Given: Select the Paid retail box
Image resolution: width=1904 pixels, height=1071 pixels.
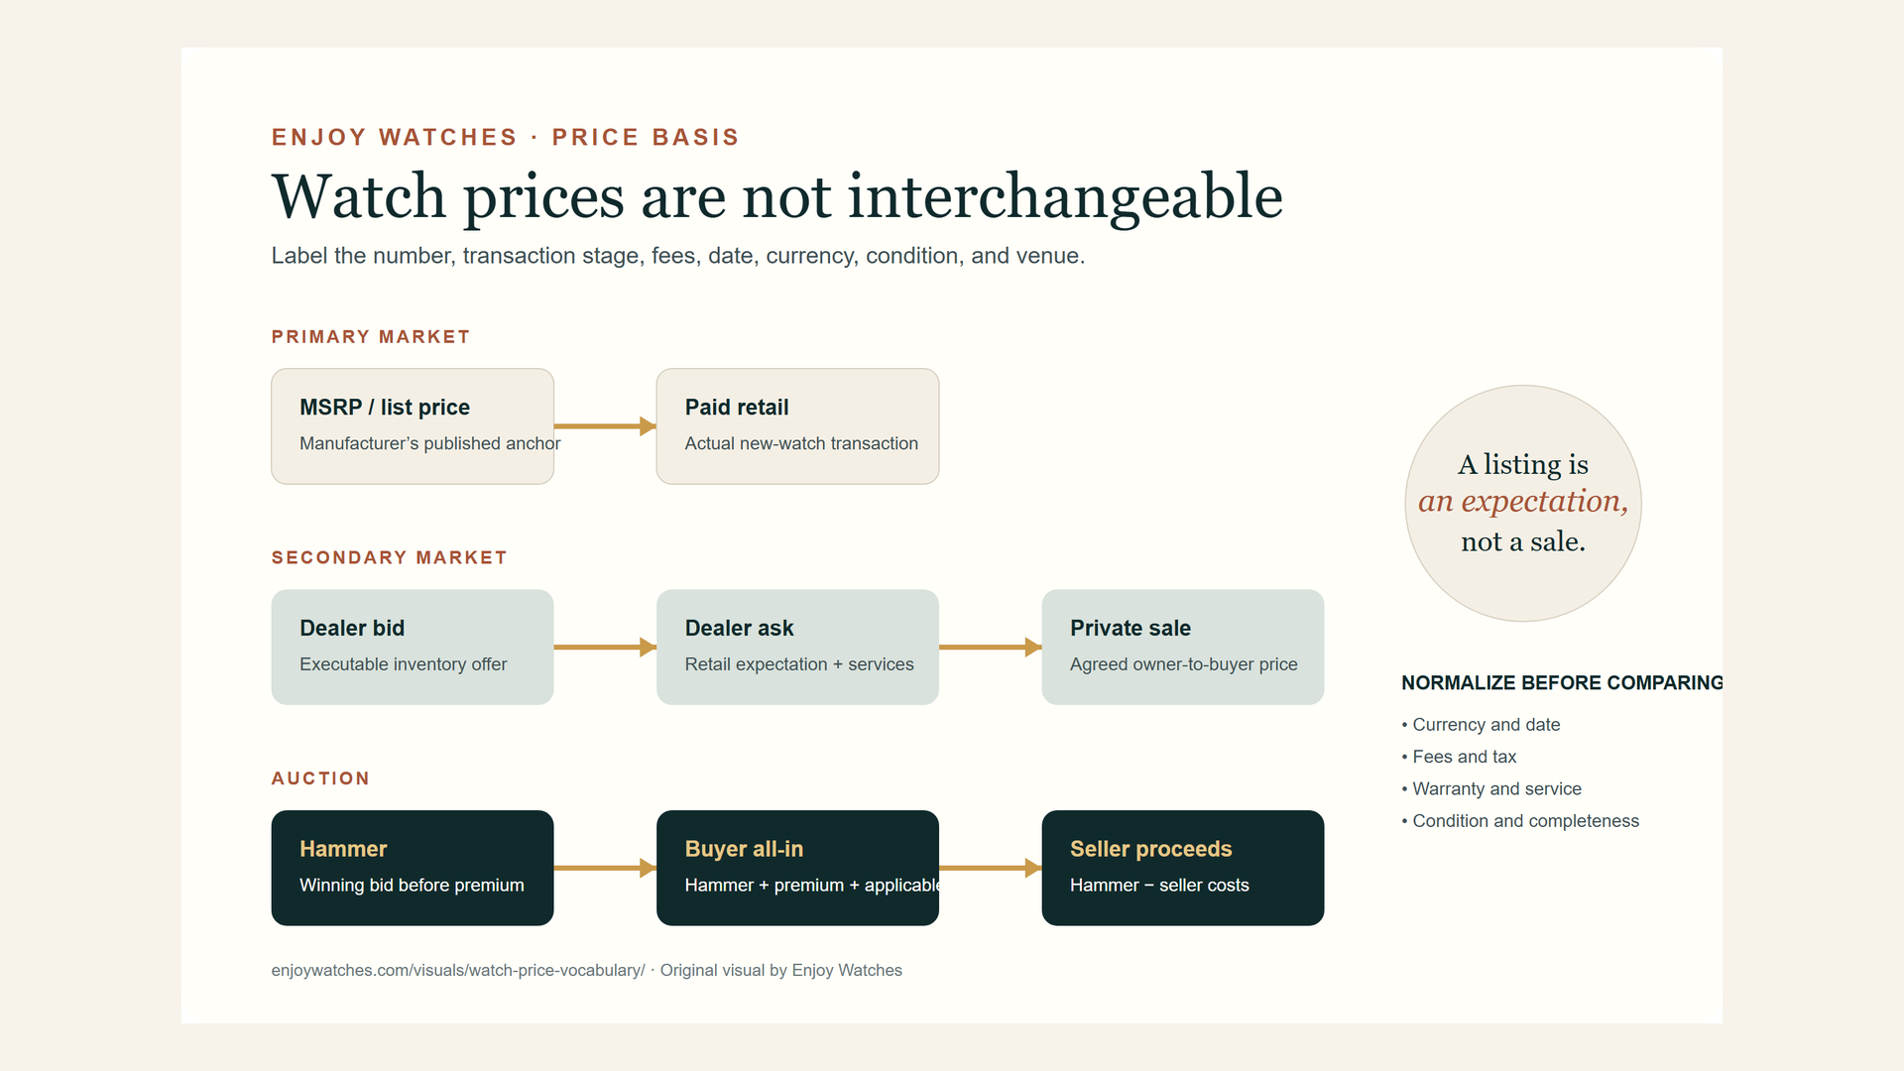Looking at the screenshot, I should (x=797, y=426).
